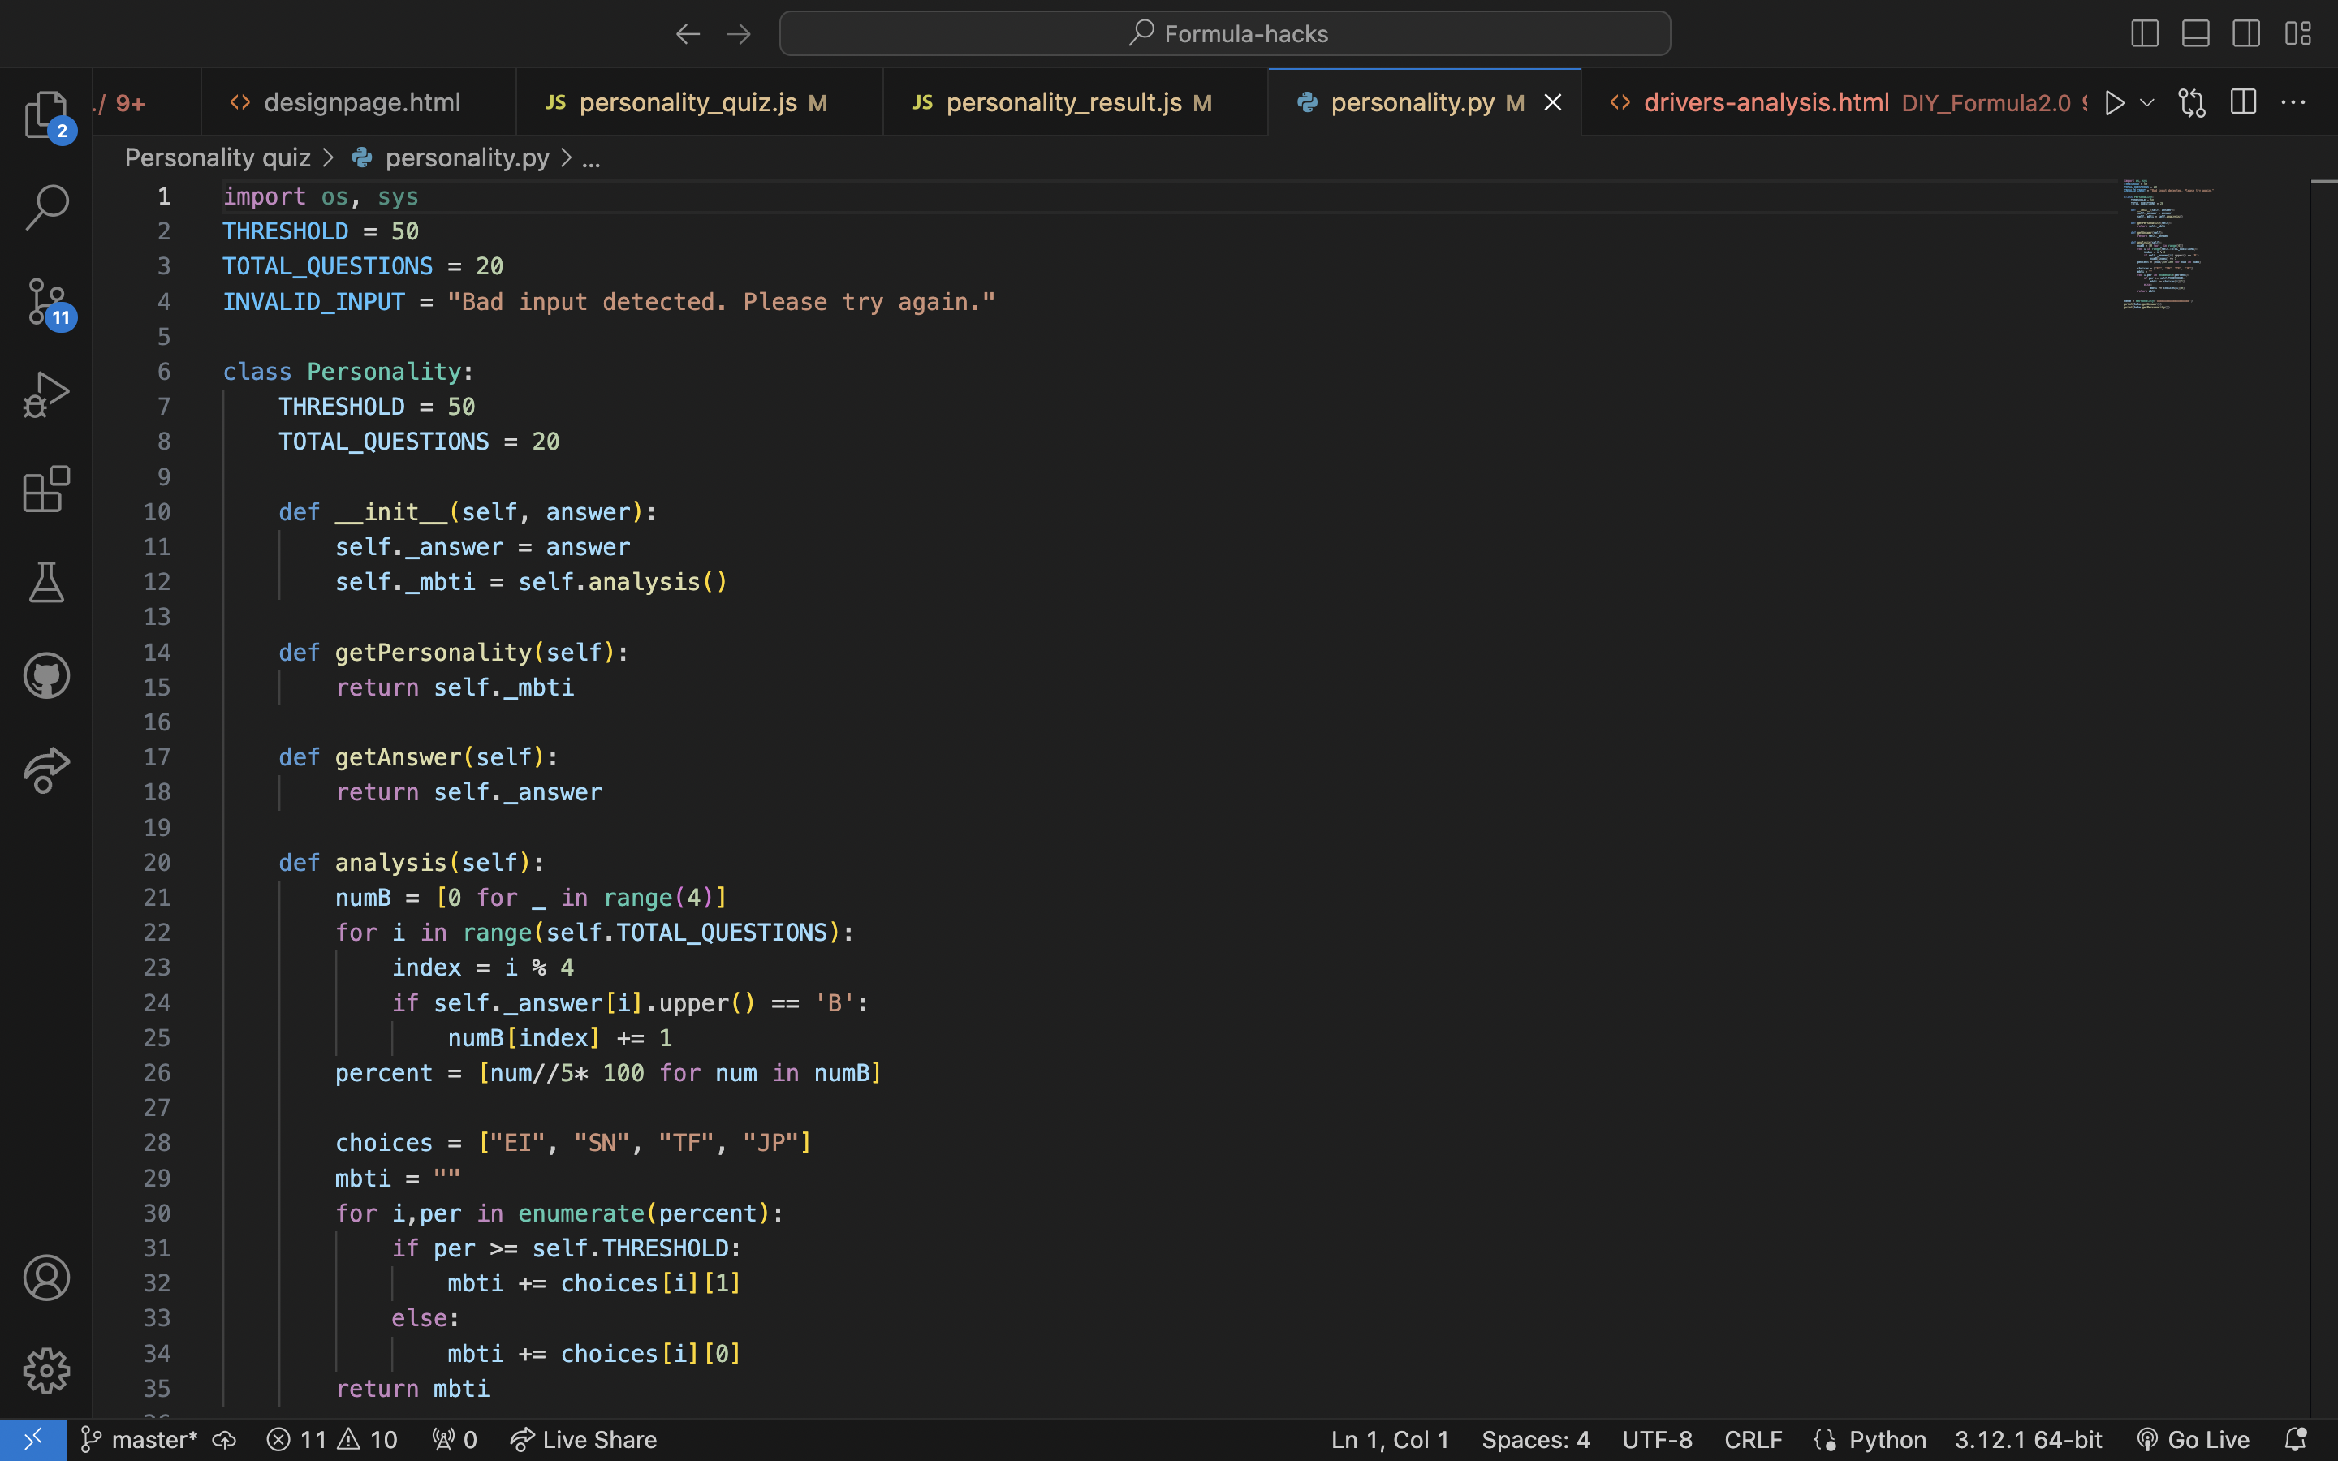Open the editor More Actions ellipsis menu

point(2293,102)
